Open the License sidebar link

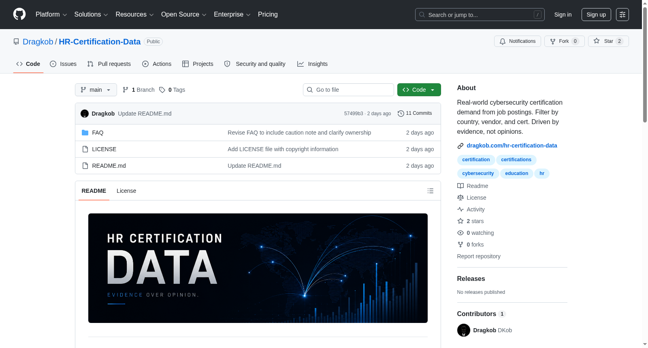point(472,198)
